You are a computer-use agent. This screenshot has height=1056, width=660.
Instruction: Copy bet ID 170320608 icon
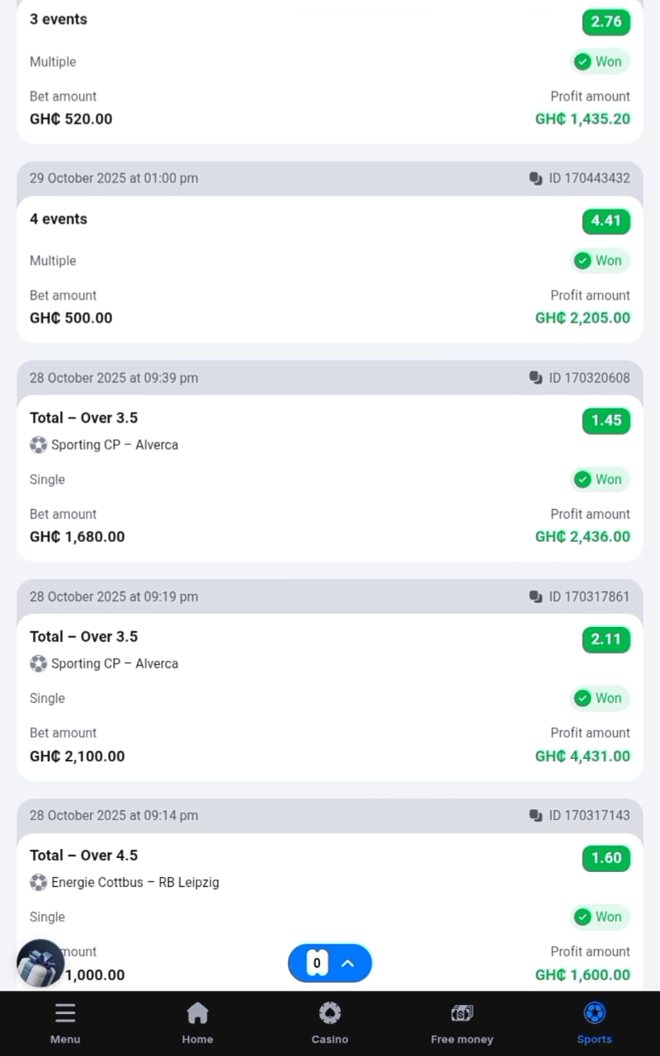coord(535,378)
